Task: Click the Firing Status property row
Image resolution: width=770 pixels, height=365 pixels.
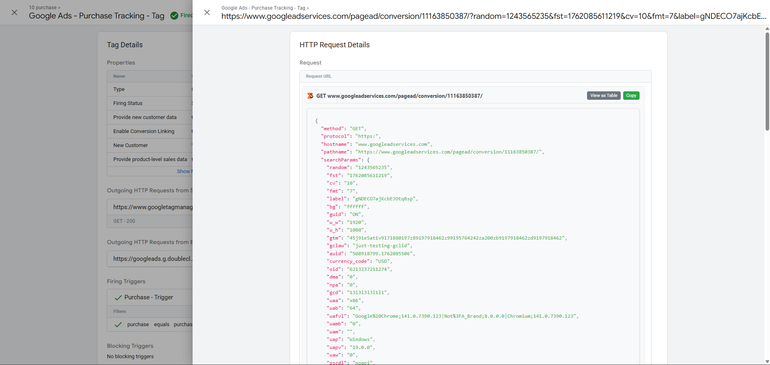Action: [x=128, y=103]
